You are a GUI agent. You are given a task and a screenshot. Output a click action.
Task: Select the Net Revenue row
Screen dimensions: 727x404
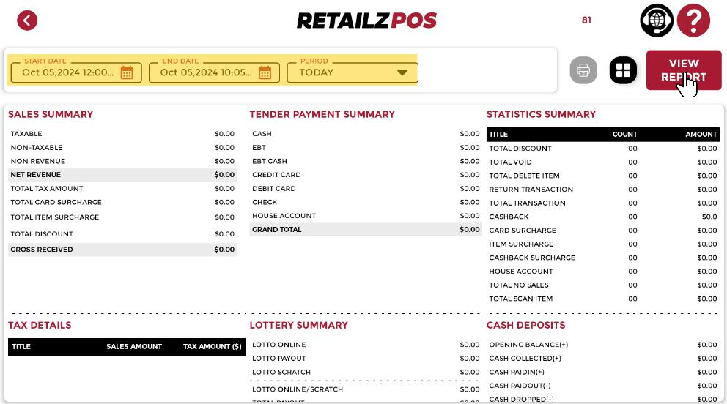point(122,175)
